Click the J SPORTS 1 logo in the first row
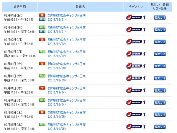The height and width of the screenshot is (133, 177). click(136, 17)
